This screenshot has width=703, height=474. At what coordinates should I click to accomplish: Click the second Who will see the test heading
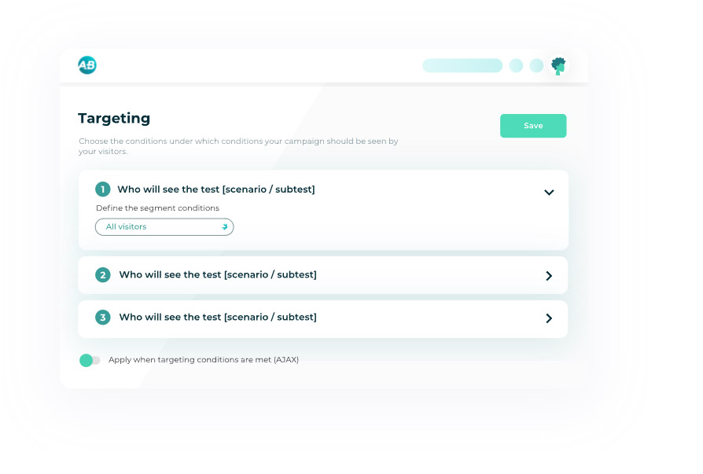[218, 274]
